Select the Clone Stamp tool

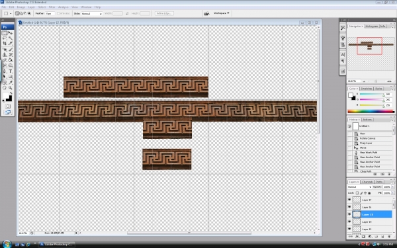click(x=5, y=55)
